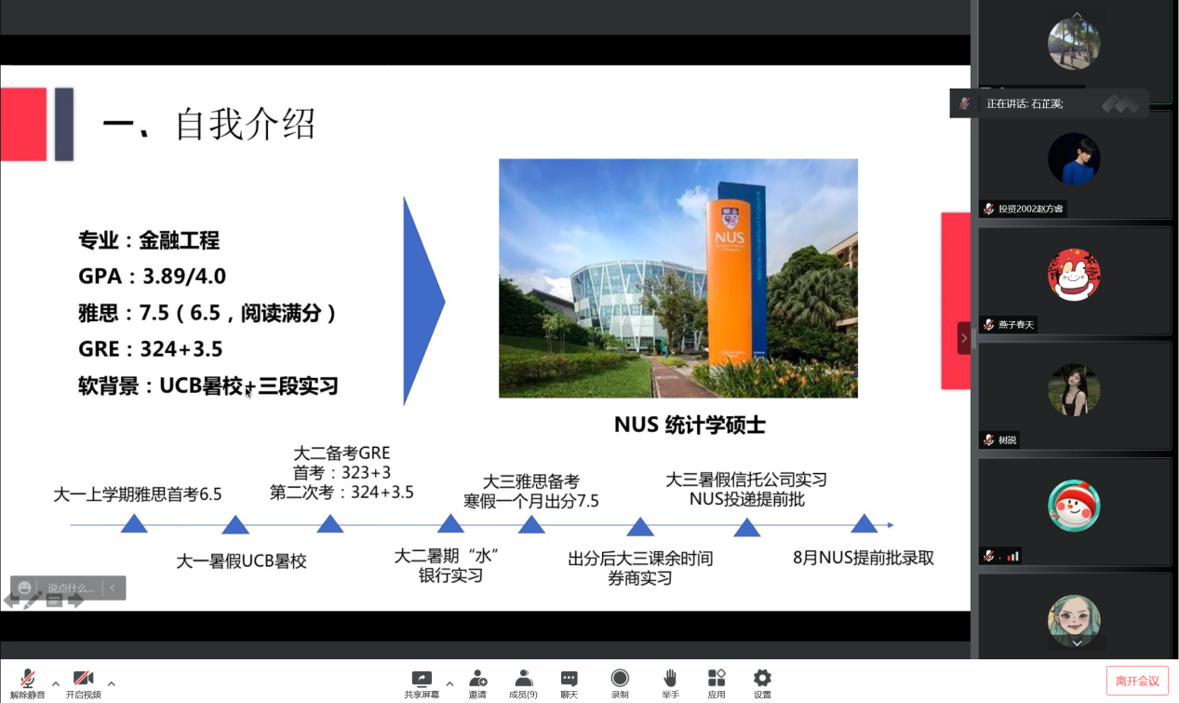This screenshot has height=703, width=1179.
Task: Click network signal bars on snowman tile
Action: pos(1013,556)
